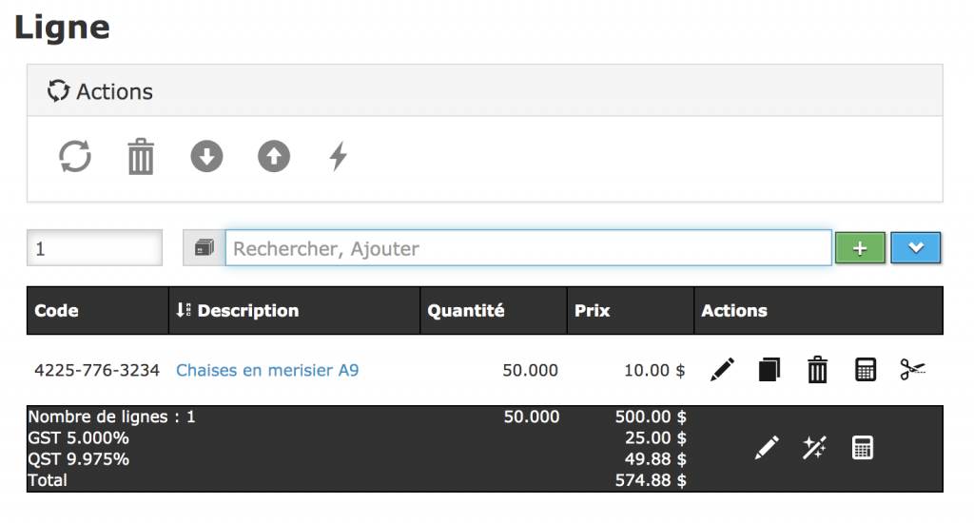This screenshot has width=974, height=523.
Task: Duplicate the Chaises en merisier line
Action: click(x=769, y=370)
